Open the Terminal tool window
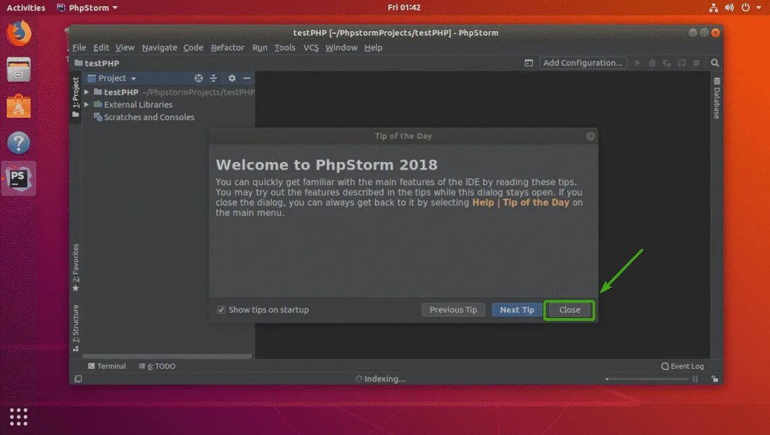The height and width of the screenshot is (435, 770). pos(107,366)
